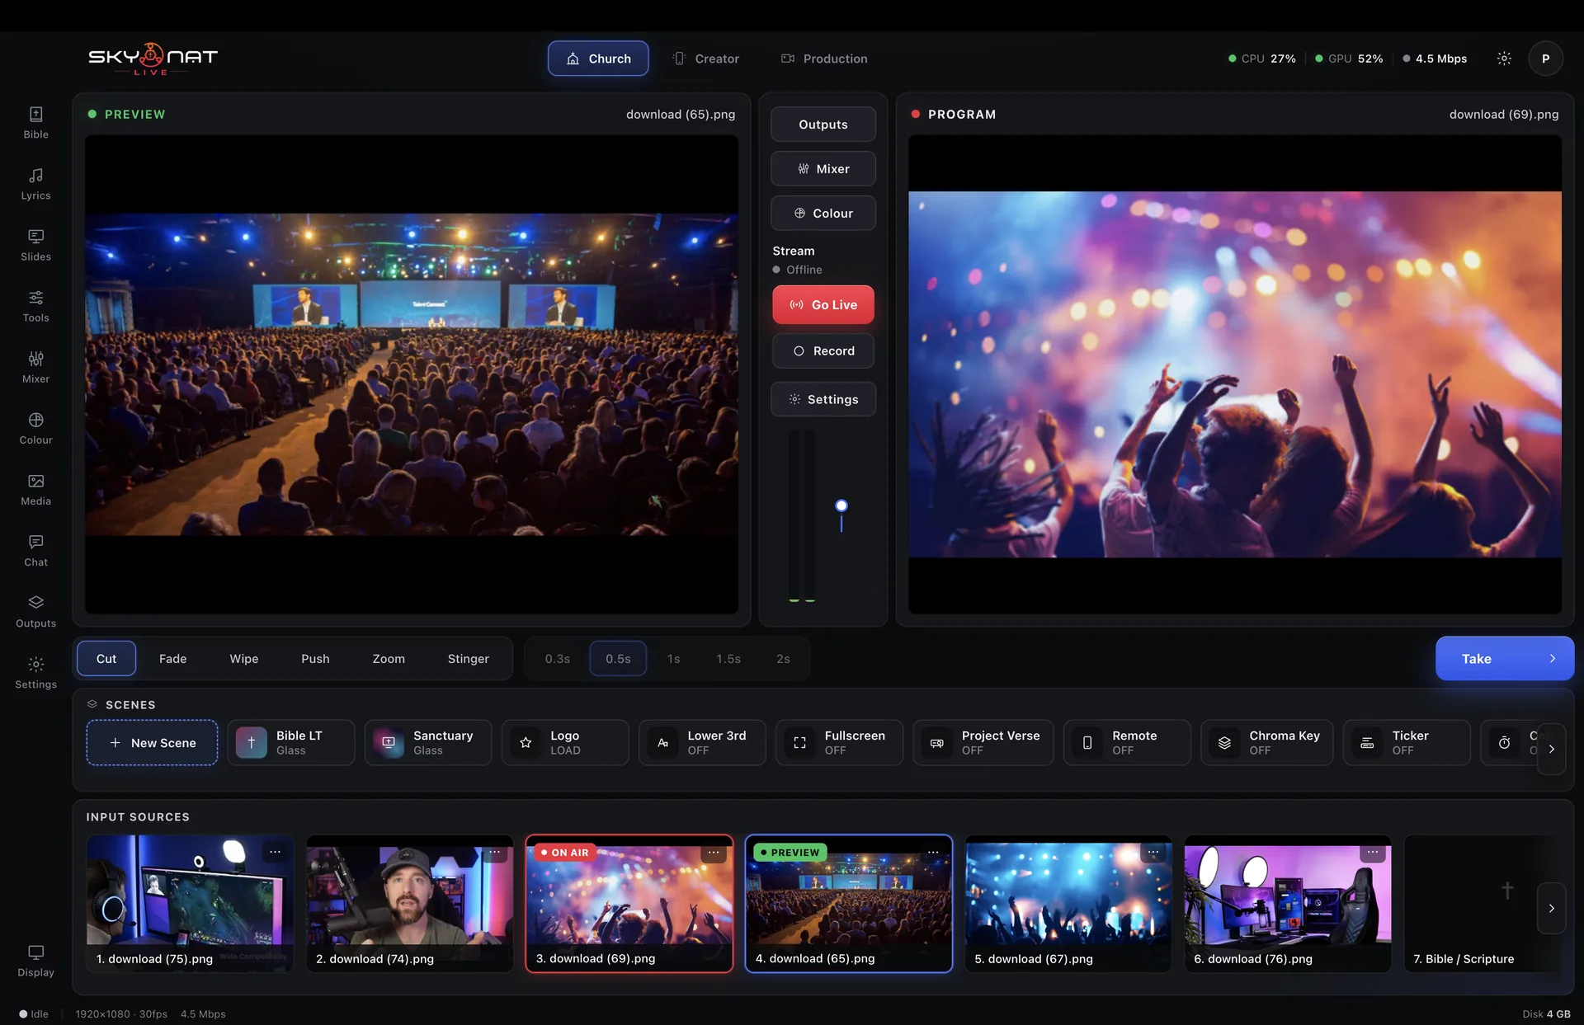The height and width of the screenshot is (1025, 1584).
Task: Open options menu for download (74).png source
Action: (494, 852)
